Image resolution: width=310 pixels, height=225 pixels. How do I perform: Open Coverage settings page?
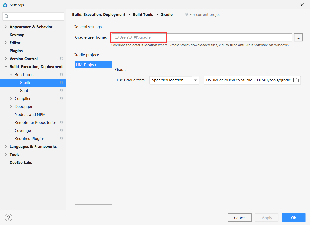tap(23, 131)
